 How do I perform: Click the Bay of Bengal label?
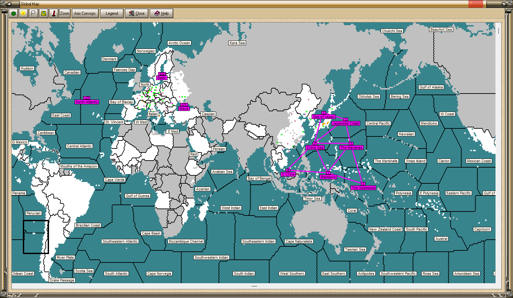259,178
